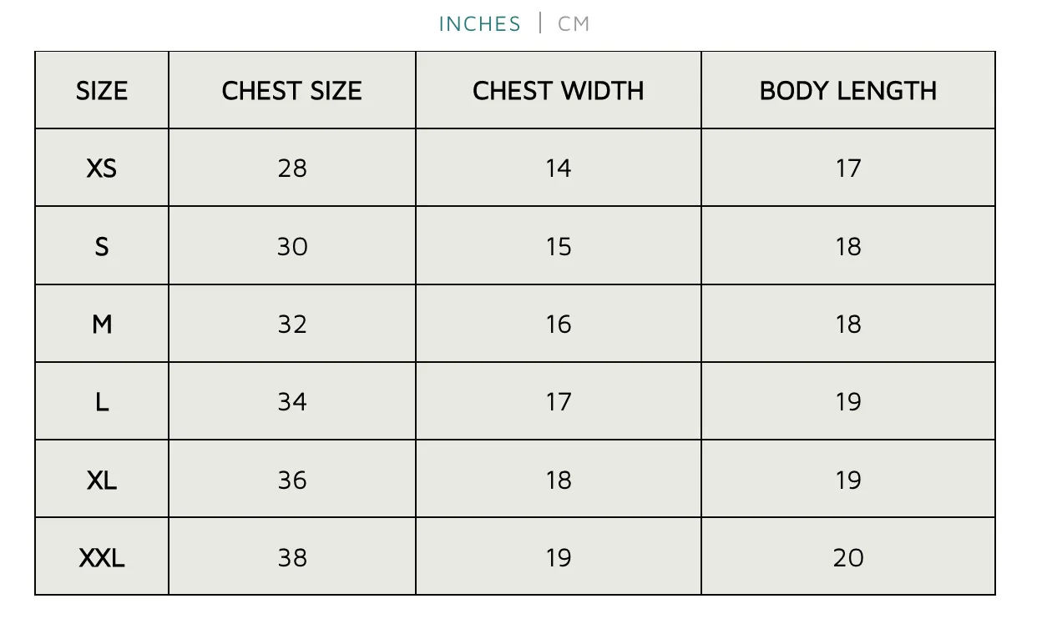The image size is (1047, 634).
Task: Switch units to CM
Action: (x=574, y=24)
